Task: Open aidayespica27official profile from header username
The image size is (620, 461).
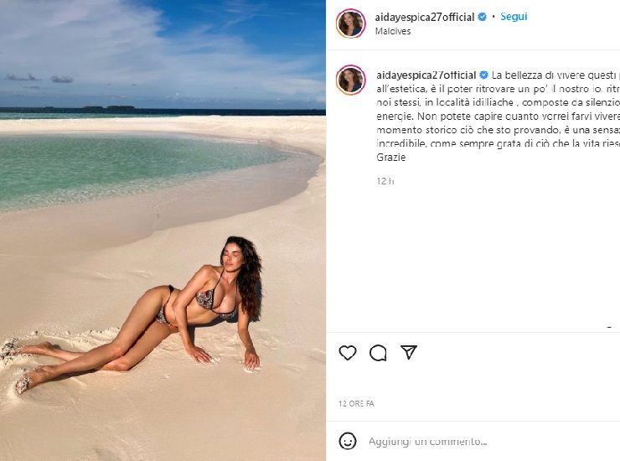Action: point(425,17)
